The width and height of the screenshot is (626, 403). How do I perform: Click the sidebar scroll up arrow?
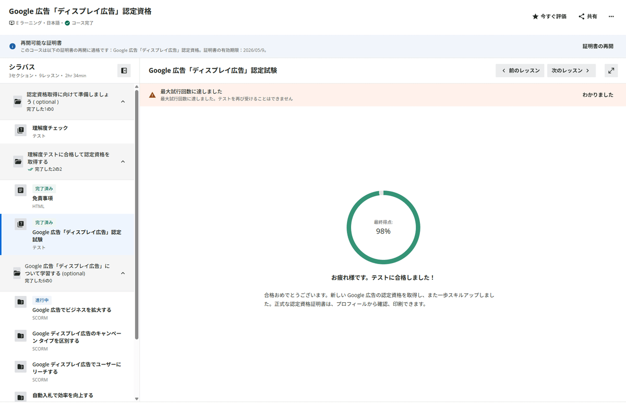point(137,87)
